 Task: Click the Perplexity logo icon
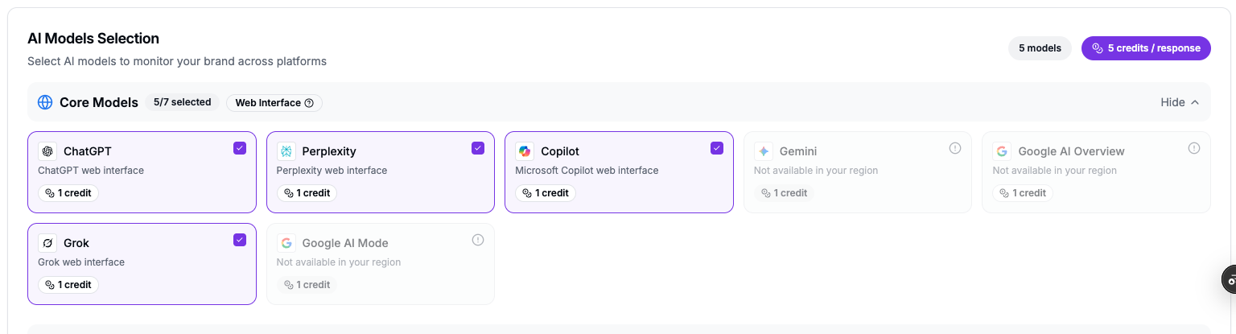tap(286, 151)
